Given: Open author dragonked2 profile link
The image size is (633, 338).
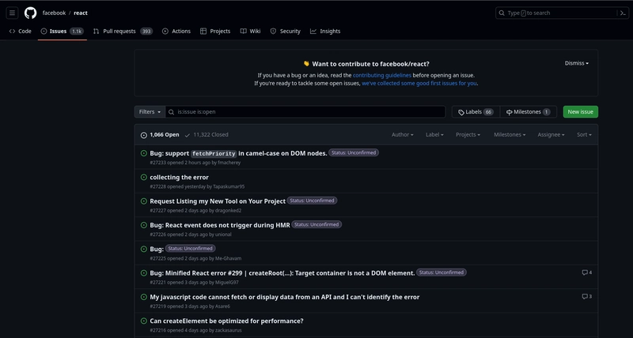Looking at the screenshot, I should (228, 211).
